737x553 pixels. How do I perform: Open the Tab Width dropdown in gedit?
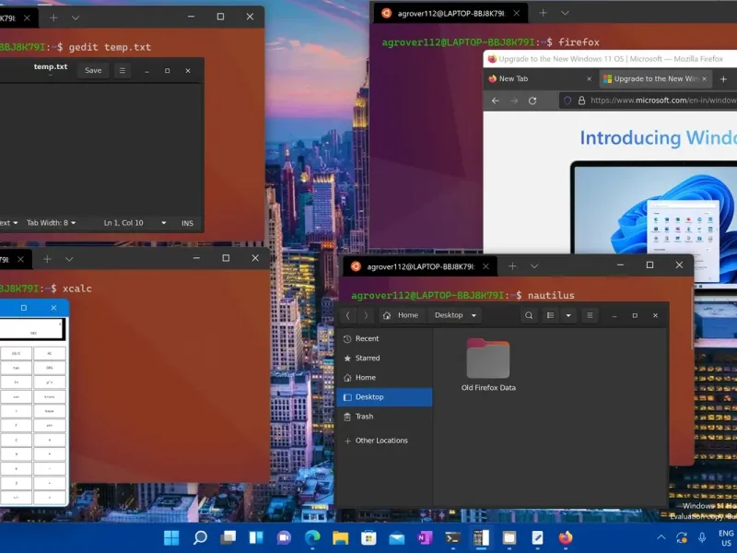52,223
